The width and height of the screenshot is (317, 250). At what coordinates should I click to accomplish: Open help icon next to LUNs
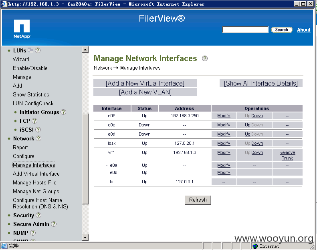pos(38,50)
